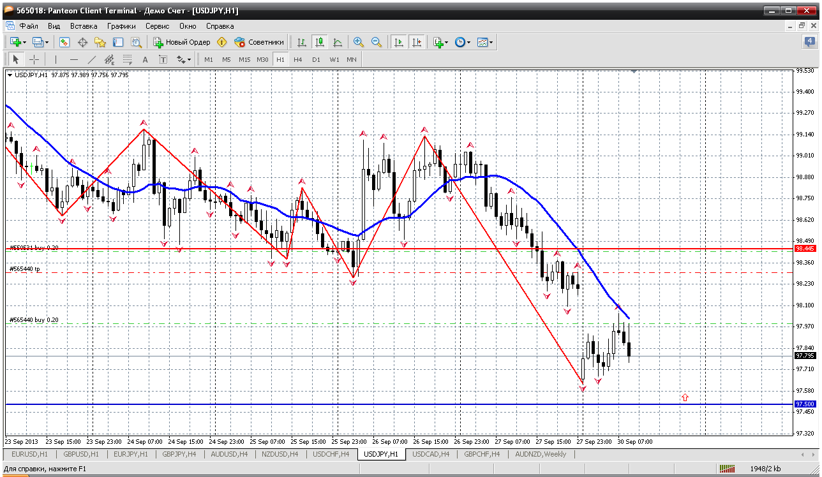Toggle the chart shift button
The image size is (822, 477).
[x=417, y=42]
